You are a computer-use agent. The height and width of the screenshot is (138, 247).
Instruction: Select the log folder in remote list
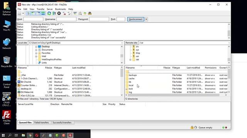pyautogui.click(x=130, y=92)
